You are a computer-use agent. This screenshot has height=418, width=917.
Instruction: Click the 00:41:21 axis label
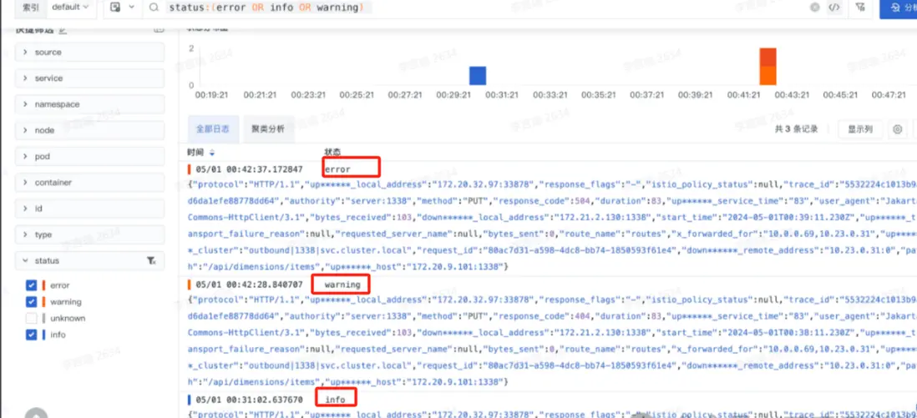(x=743, y=95)
